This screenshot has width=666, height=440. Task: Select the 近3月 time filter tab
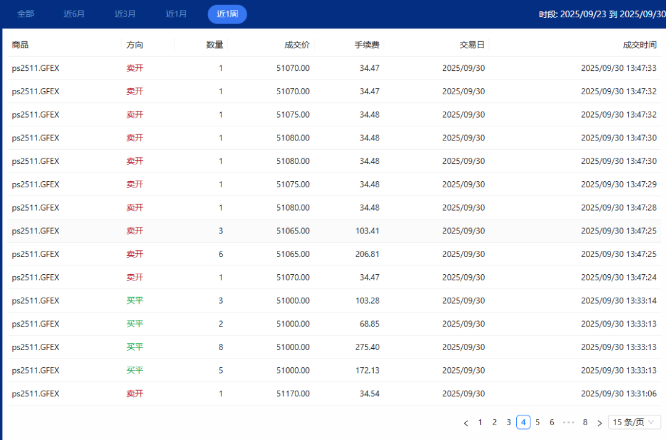[x=125, y=14]
